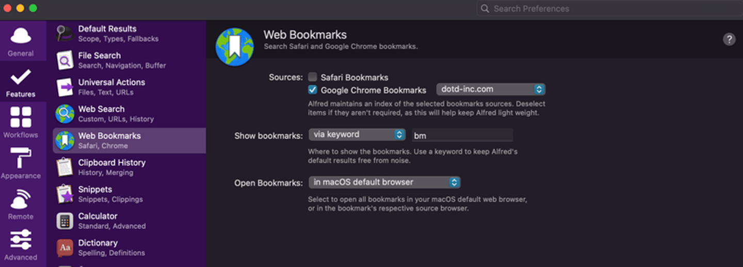Click the help question mark icon
Viewport: 743px width, 267px height.
[729, 39]
